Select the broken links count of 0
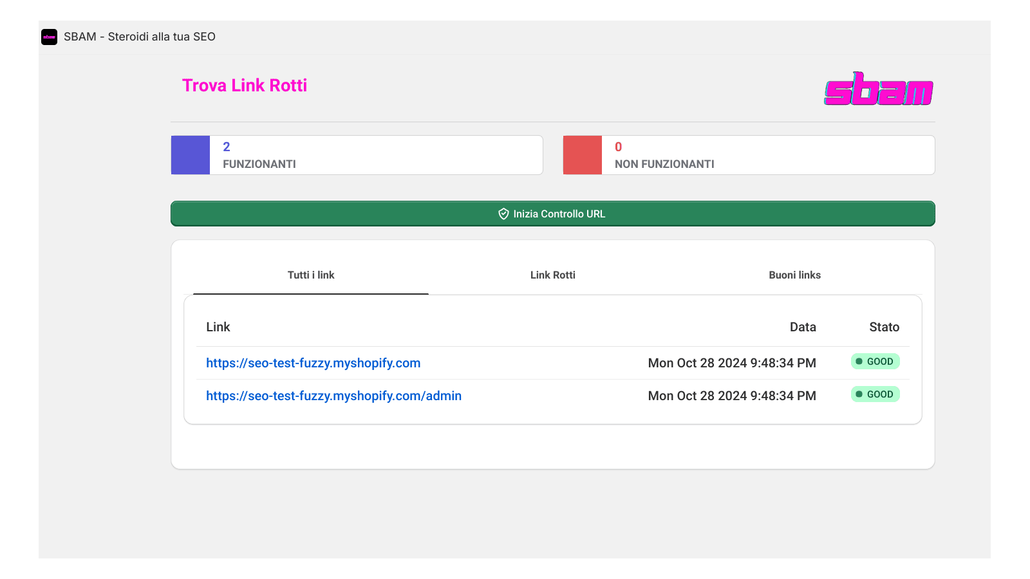 pyautogui.click(x=618, y=147)
